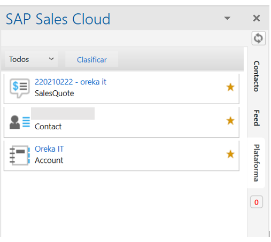Image resolution: width=271 pixels, height=242 pixels.
Task: Open the 220210222 - oreka it link
Action: tap(71, 82)
